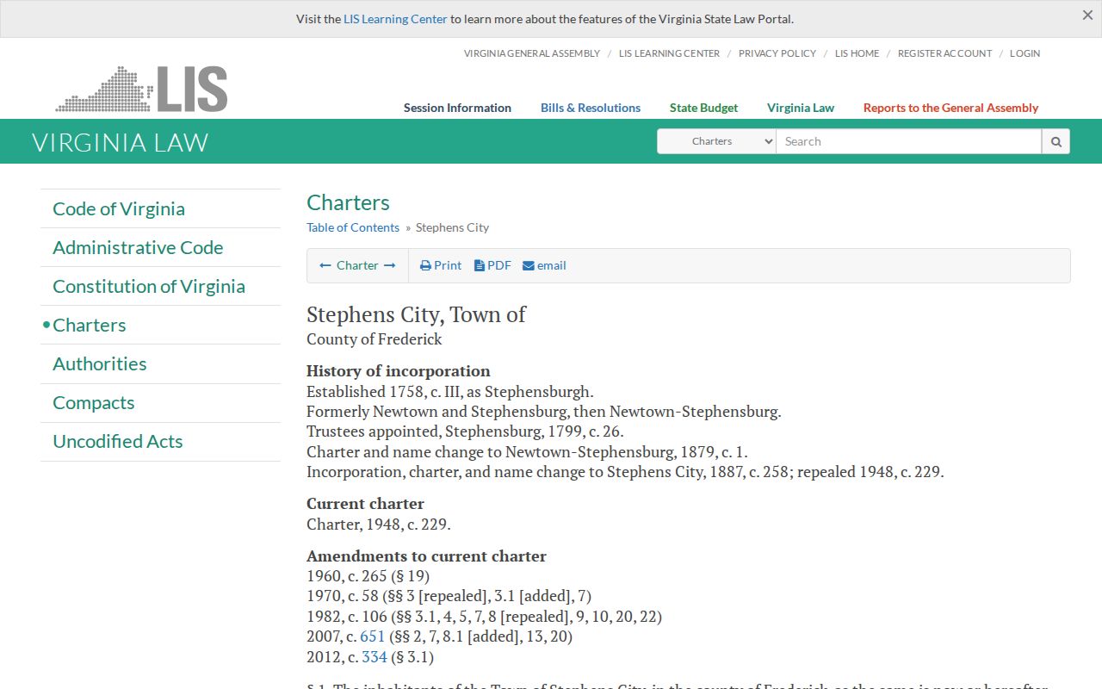The image size is (1102, 689).
Task: Click the 'Current charter' heading
Action: point(365,504)
